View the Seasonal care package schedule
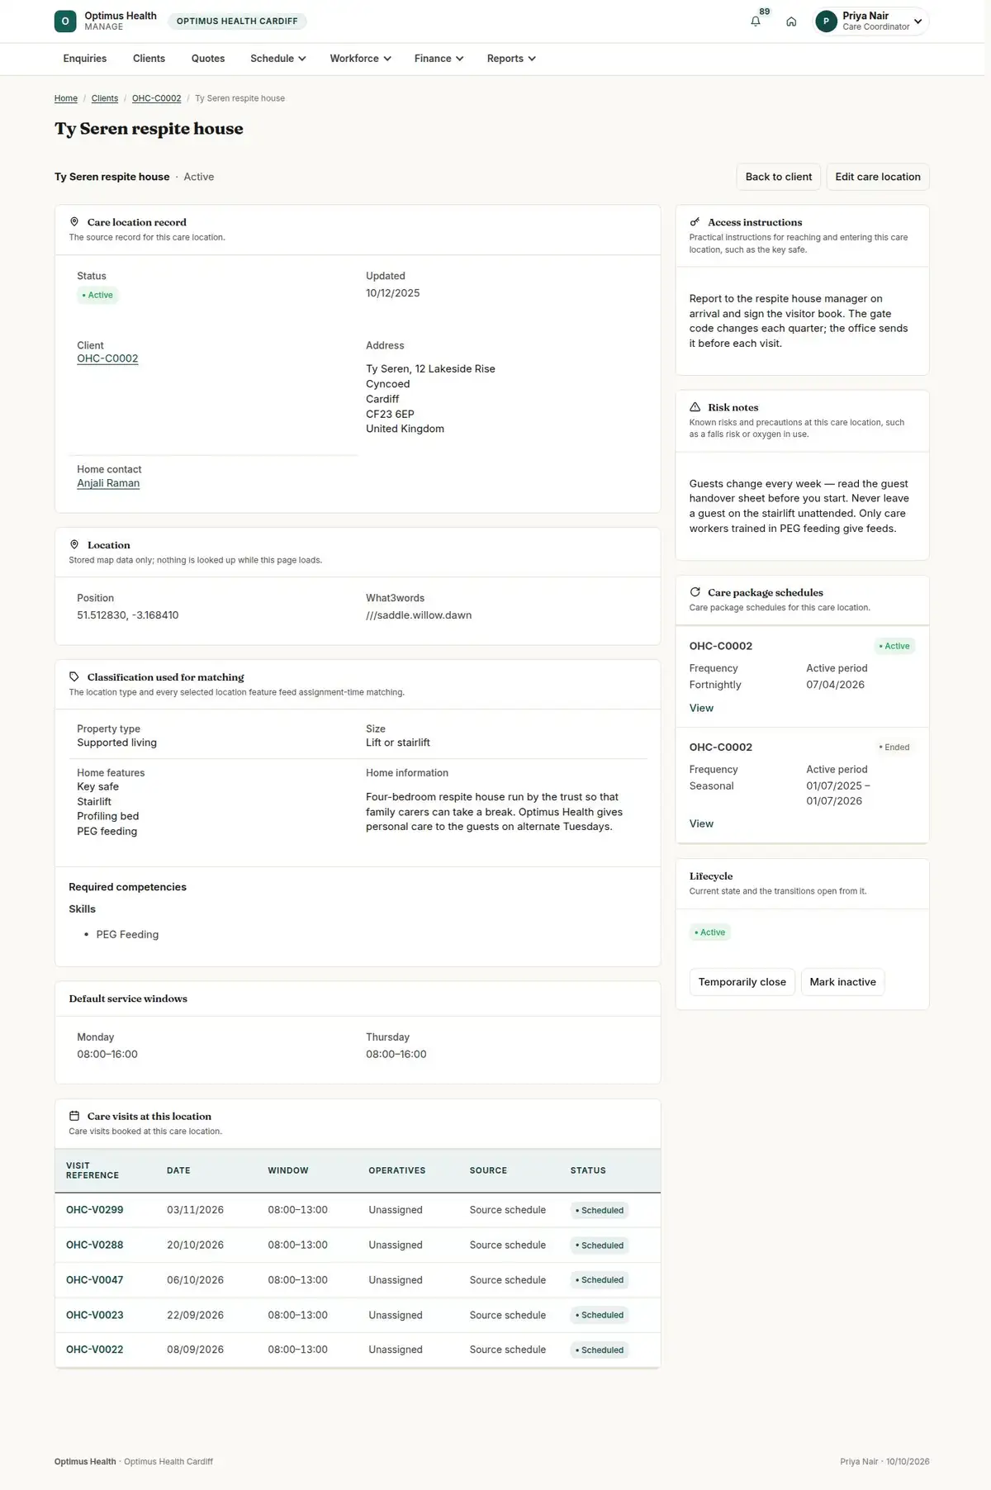991x1490 pixels. 701,823
